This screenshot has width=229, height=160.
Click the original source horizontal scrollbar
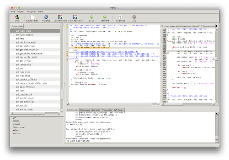click(173, 104)
